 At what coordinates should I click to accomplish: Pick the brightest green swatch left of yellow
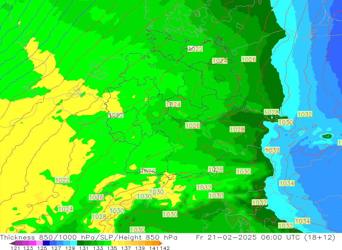tap(108, 243)
